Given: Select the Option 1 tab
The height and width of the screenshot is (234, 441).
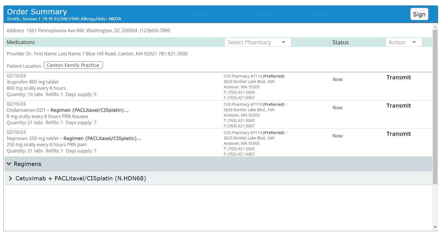Looking at the screenshot, I should tap(201, 14).
